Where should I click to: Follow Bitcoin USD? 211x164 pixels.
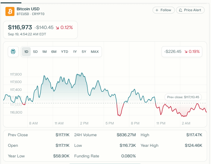[163, 10]
